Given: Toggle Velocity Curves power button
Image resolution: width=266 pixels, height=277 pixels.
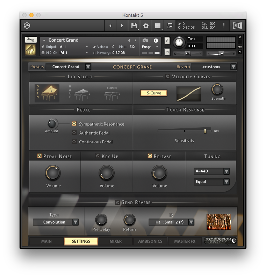Looking at the screenshot, I should [x=168, y=76].
